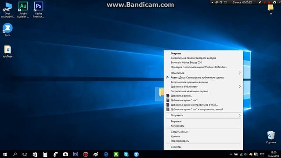This screenshot has width=281, height=158.
Task: Choose Открыть in the context menu
Action: pos(203,54)
